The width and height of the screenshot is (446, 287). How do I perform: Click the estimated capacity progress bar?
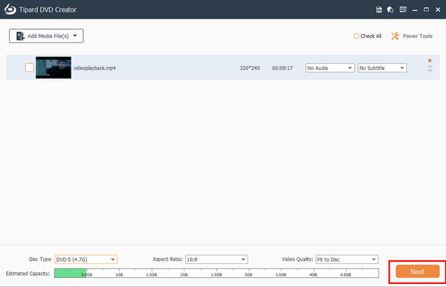click(x=216, y=273)
